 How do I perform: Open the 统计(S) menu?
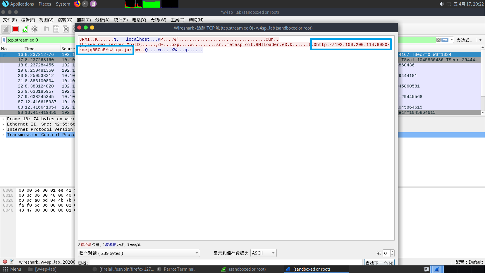click(x=121, y=20)
